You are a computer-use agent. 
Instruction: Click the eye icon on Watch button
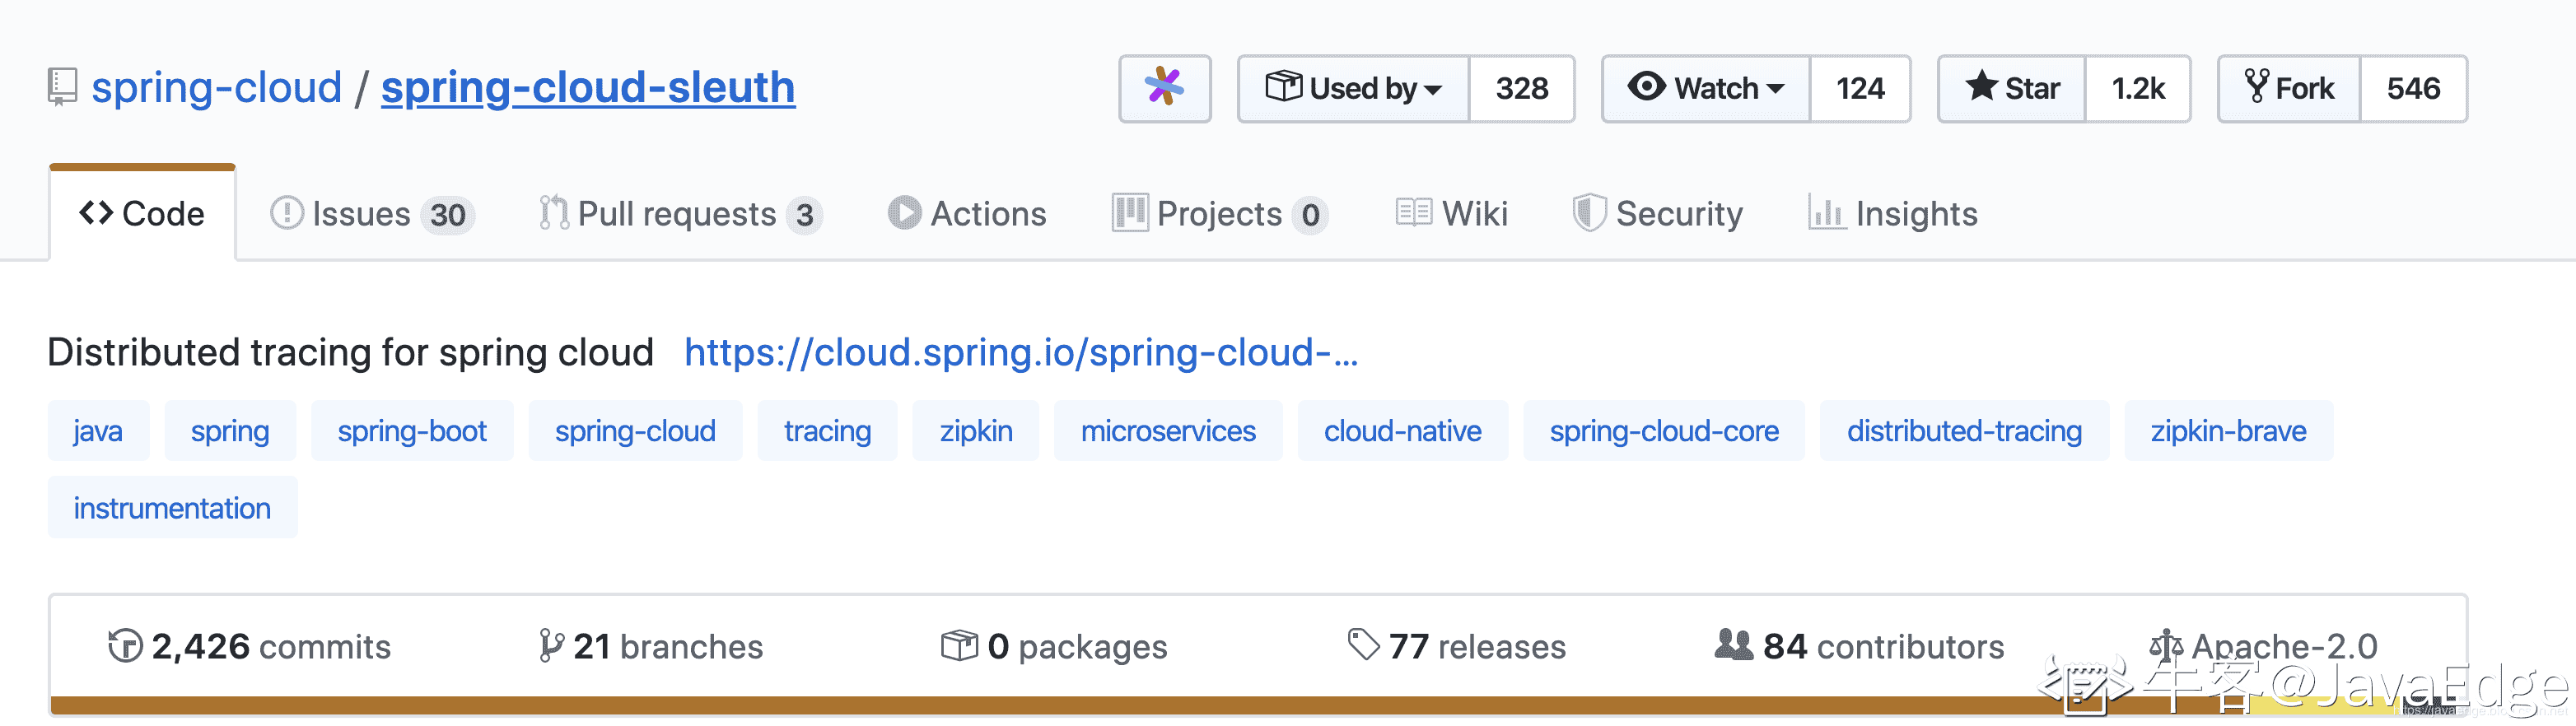pyautogui.click(x=1646, y=86)
